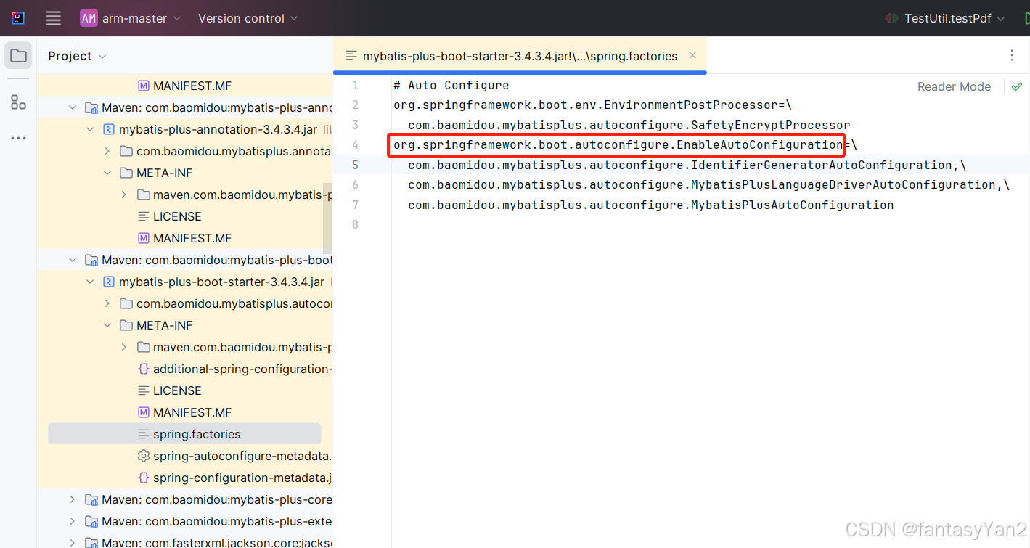Select the topmost MANIFEST.MF tree row

(184, 86)
